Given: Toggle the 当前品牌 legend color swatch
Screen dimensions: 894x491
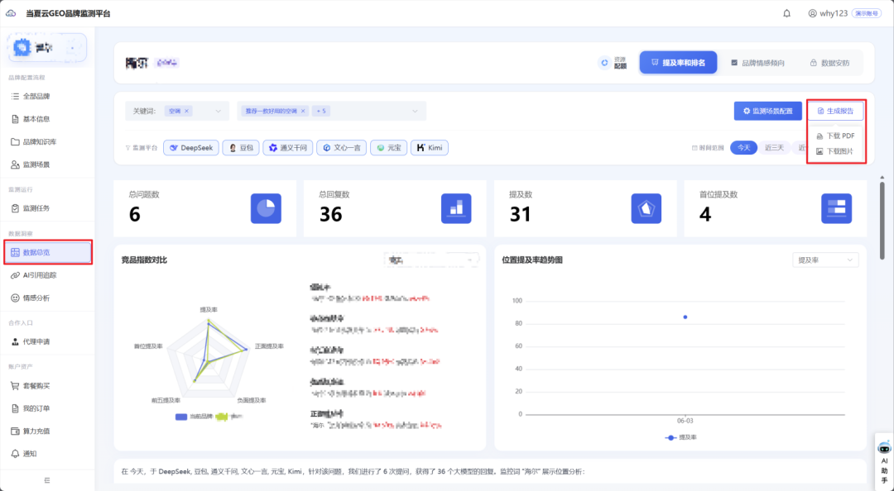Looking at the screenshot, I should [x=181, y=417].
